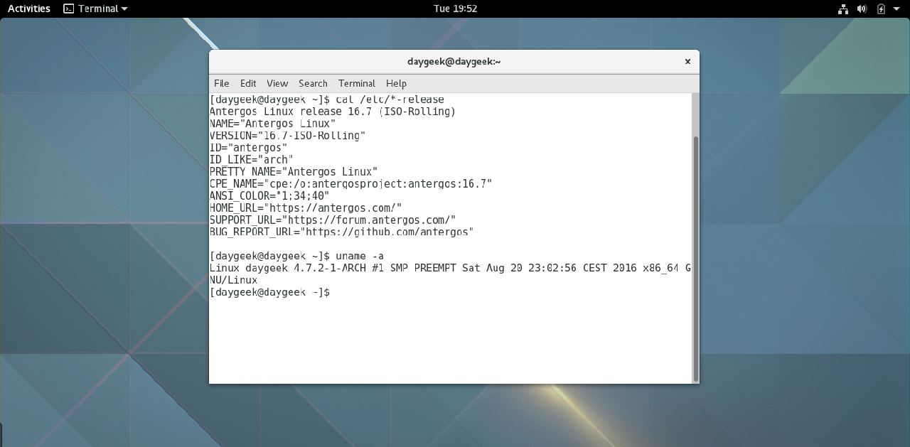Open the Search menu
The height and width of the screenshot is (447, 910).
313,83
